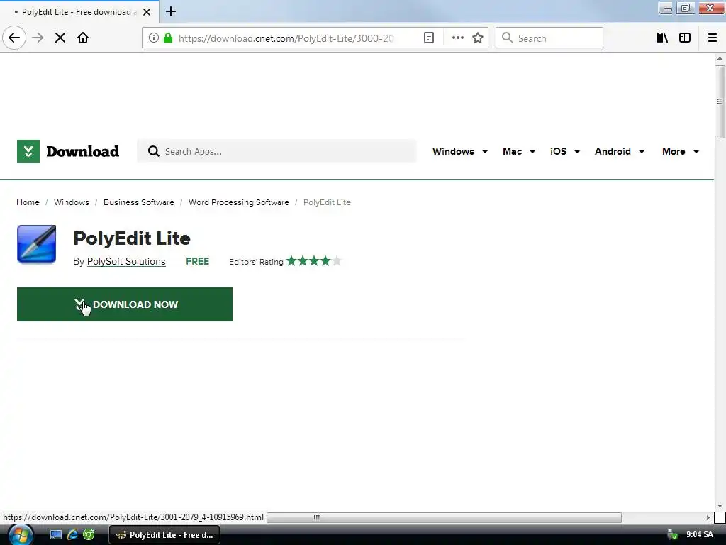The height and width of the screenshot is (545, 726).
Task: Click the network tray icon
Action: click(672, 535)
